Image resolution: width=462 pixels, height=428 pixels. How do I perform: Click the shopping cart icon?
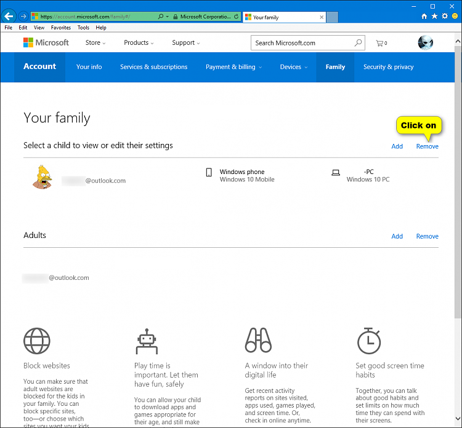[x=380, y=43]
